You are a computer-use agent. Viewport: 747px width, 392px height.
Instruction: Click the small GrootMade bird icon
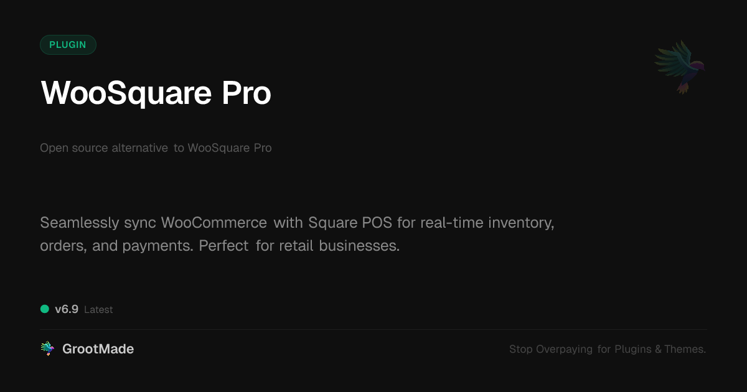pyautogui.click(x=47, y=349)
